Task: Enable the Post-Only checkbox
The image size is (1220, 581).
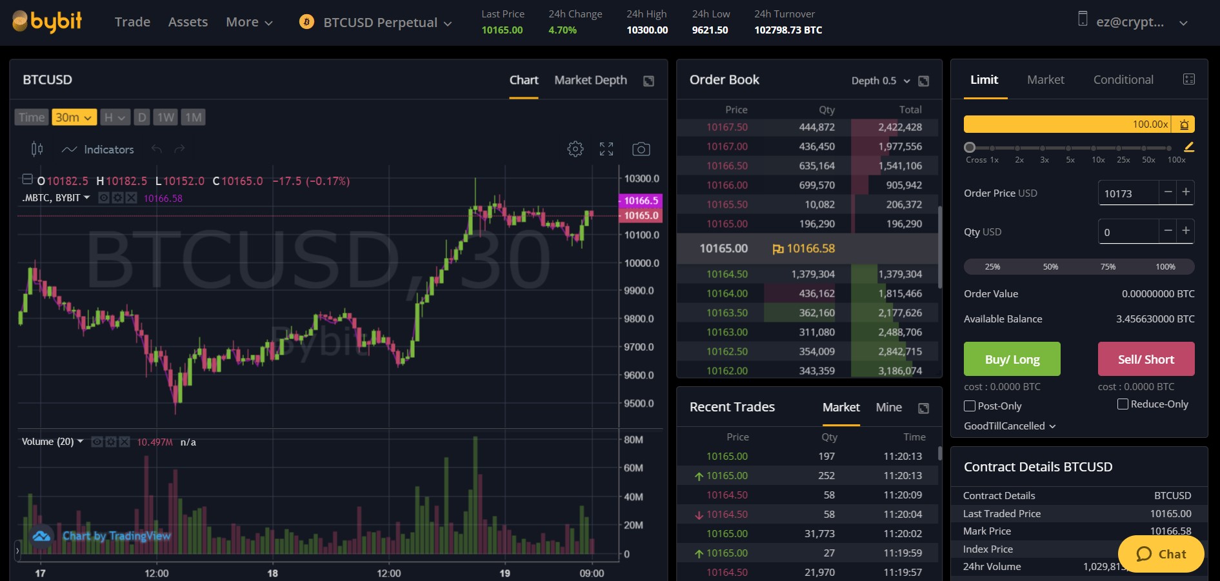Action: pos(969,406)
